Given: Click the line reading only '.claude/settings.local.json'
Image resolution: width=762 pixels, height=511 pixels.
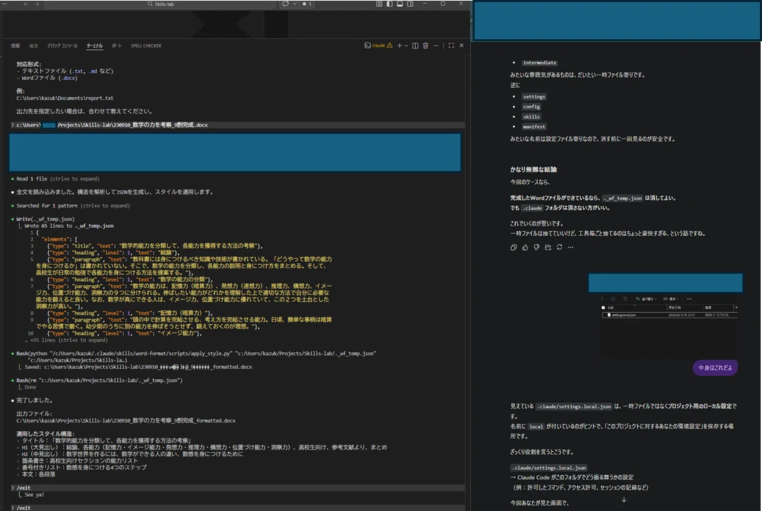Looking at the screenshot, I should coord(548,468).
